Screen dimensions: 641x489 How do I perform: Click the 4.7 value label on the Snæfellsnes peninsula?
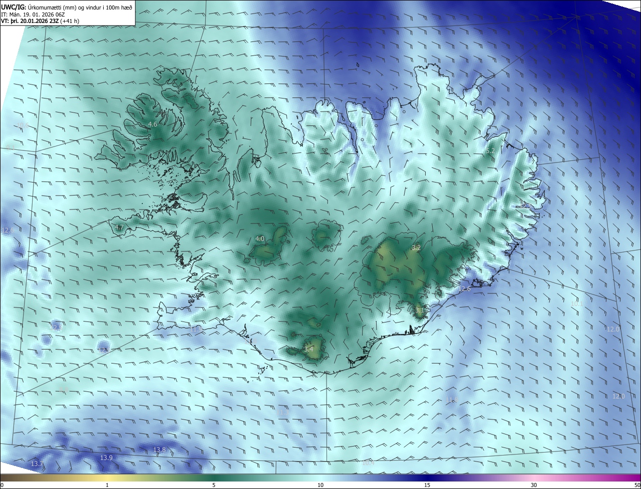(119, 227)
